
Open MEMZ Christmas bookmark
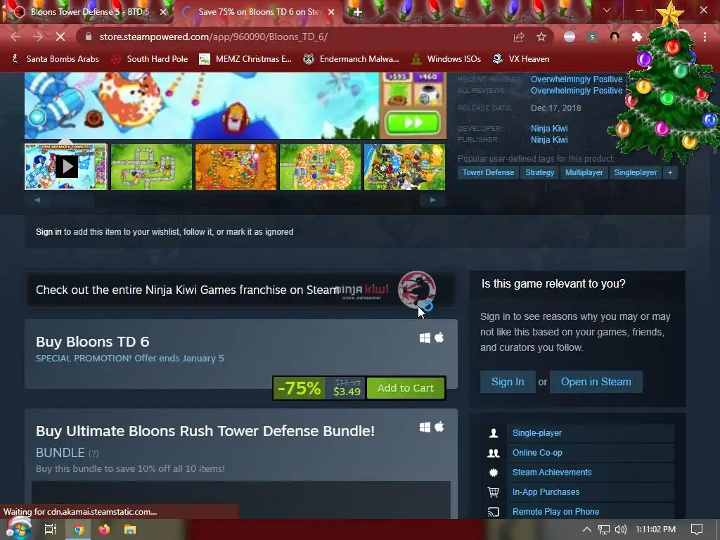(x=245, y=59)
